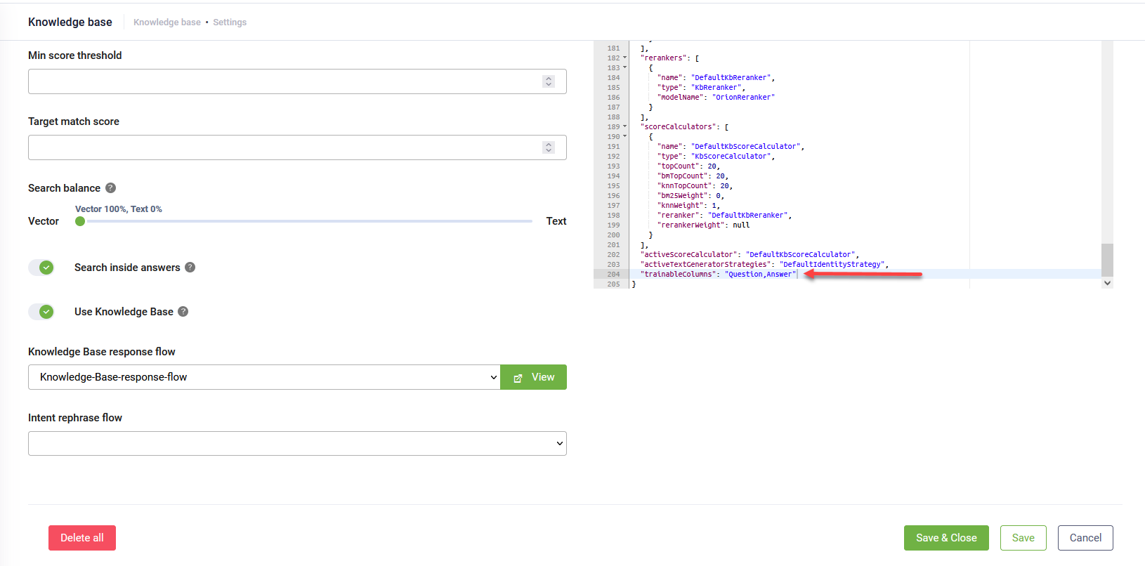Focus the Min score threshold input field
The width and height of the screenshot is (1145, 566).
tap(281, 81)
